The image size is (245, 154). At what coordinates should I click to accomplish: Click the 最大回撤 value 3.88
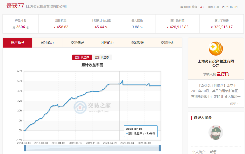[x=136, y=27]
